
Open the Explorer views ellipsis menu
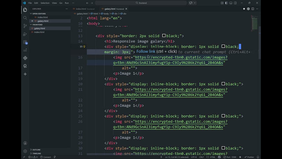click(67, 9)
